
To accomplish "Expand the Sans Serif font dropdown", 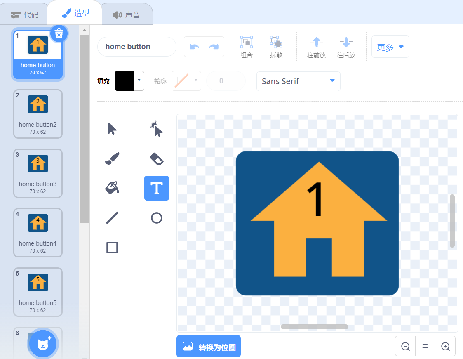I will (x=298, y=81).
